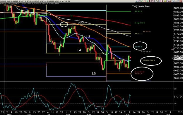Click the green funnel icon in toolbar

(x=141, y=1)
